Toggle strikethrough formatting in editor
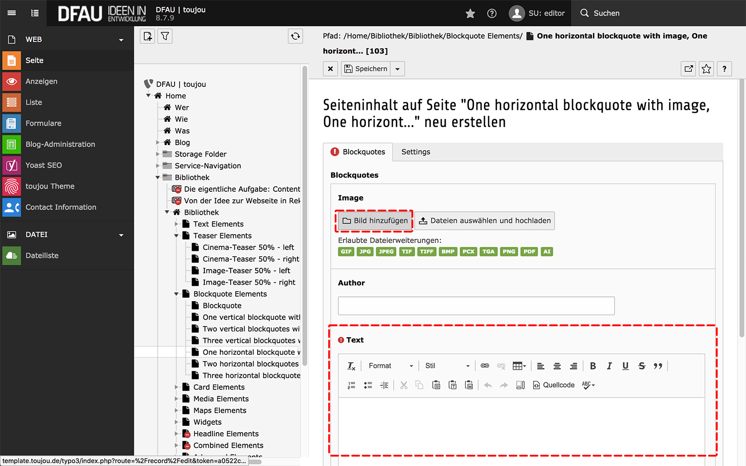 [642, 366]
